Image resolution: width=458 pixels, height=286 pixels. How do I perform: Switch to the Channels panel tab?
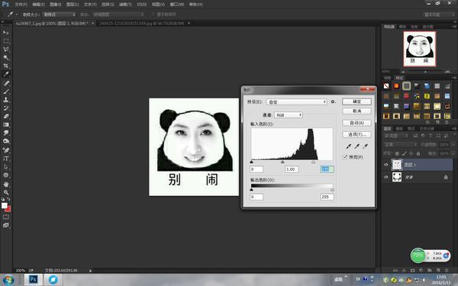(x=399, y=128)
